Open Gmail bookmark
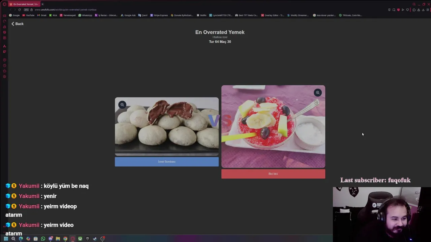 [42, 15]
